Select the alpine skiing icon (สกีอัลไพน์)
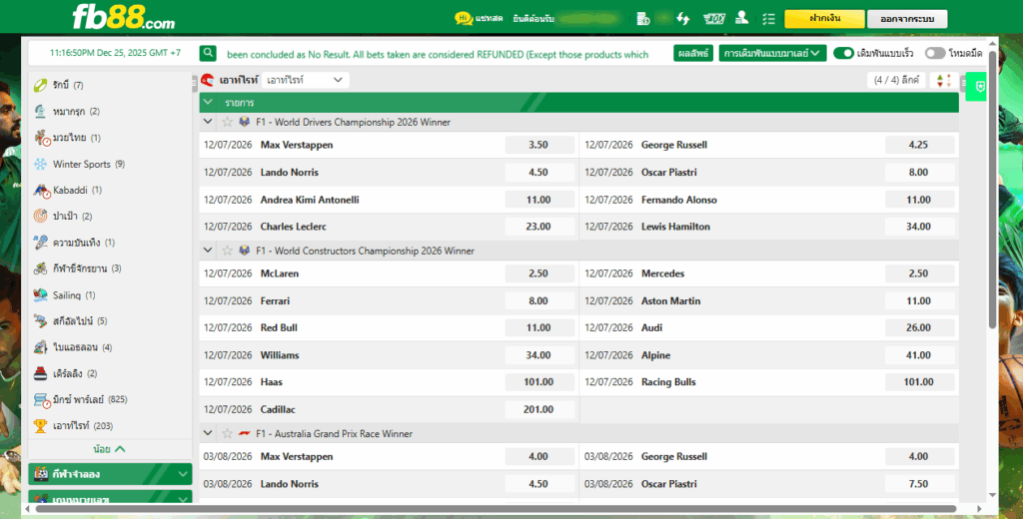Viewport: 1023px width, 519px height. coord(40,320)
